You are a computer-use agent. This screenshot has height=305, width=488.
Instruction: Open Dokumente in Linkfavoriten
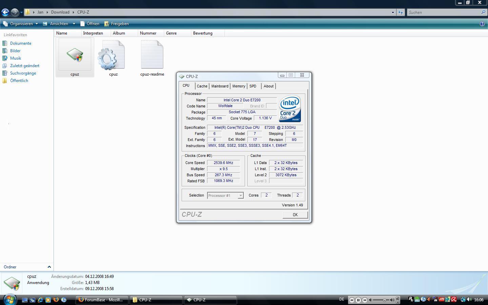[21, 43]
